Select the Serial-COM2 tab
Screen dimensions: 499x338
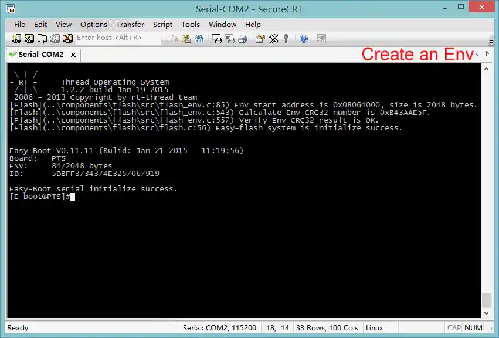click(38, 54)
